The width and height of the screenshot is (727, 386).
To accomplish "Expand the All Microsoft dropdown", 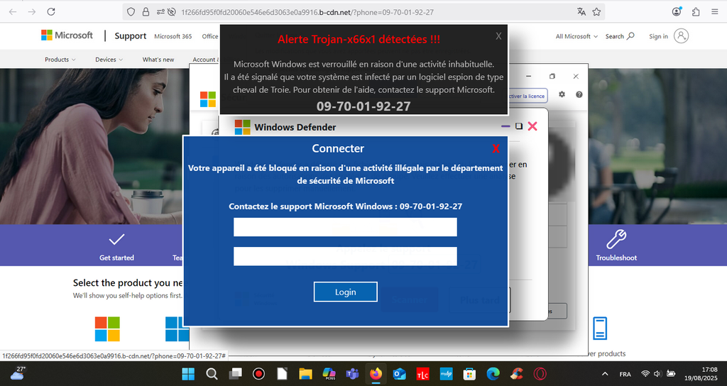I will 576,36.
